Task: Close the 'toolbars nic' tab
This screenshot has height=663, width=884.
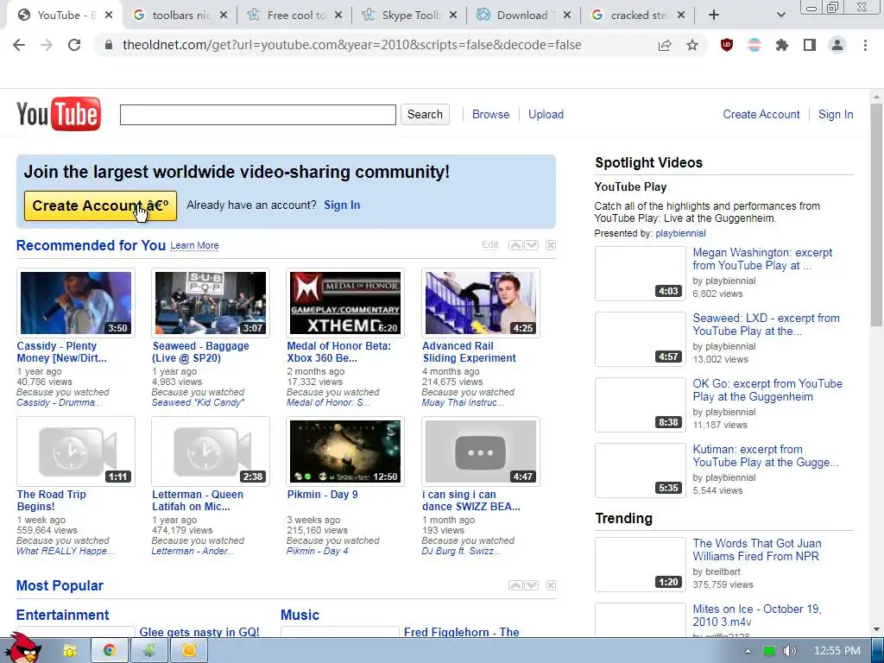Action: tap(224, 16)
